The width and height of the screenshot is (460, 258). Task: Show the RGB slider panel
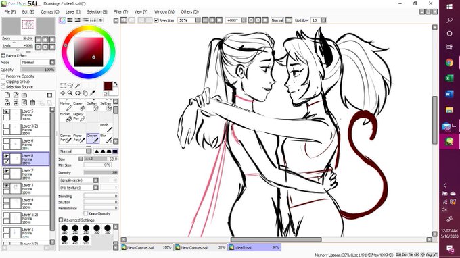click(x=70, y=20)
